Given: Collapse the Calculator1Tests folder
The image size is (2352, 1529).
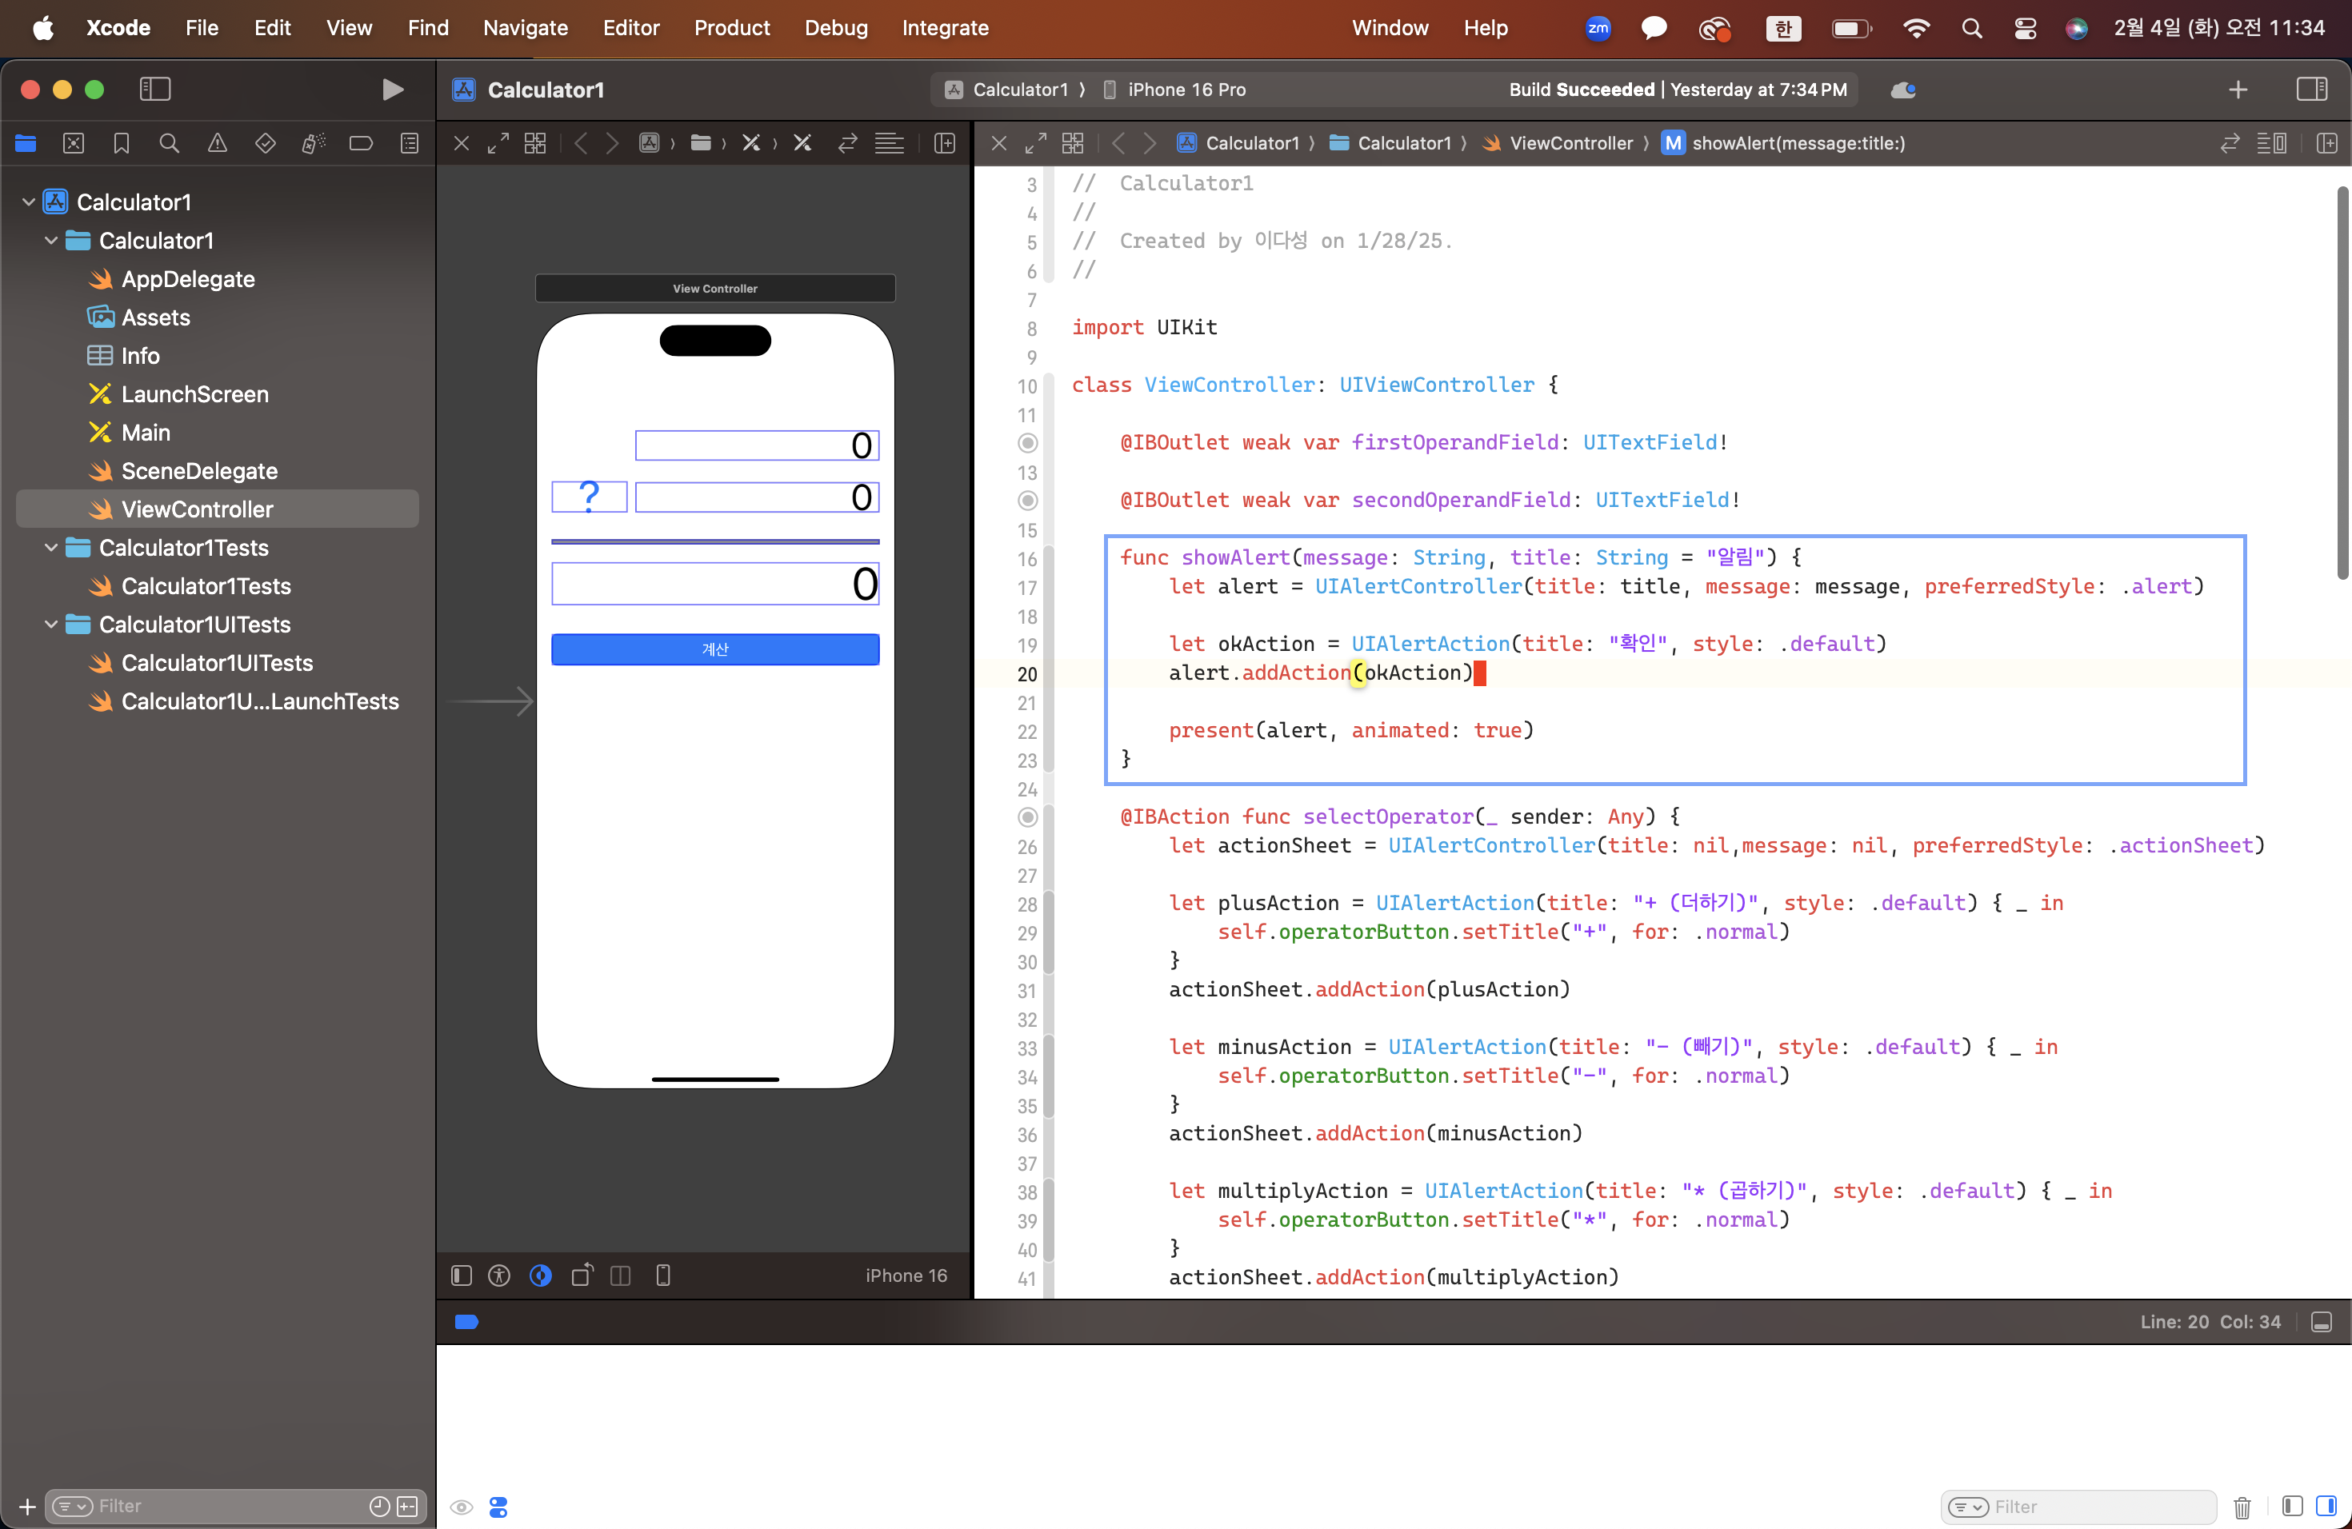Looking at the screenshot, I should pos(51,547).
